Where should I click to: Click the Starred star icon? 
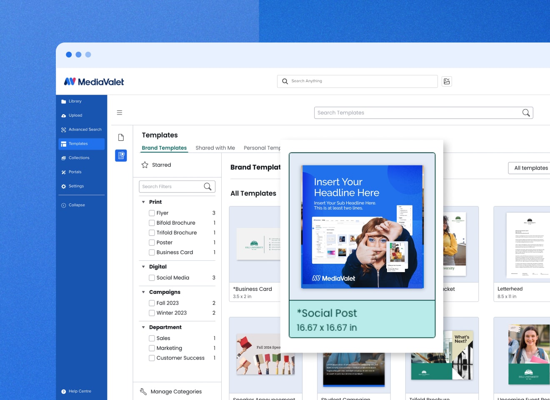[145, 165]
